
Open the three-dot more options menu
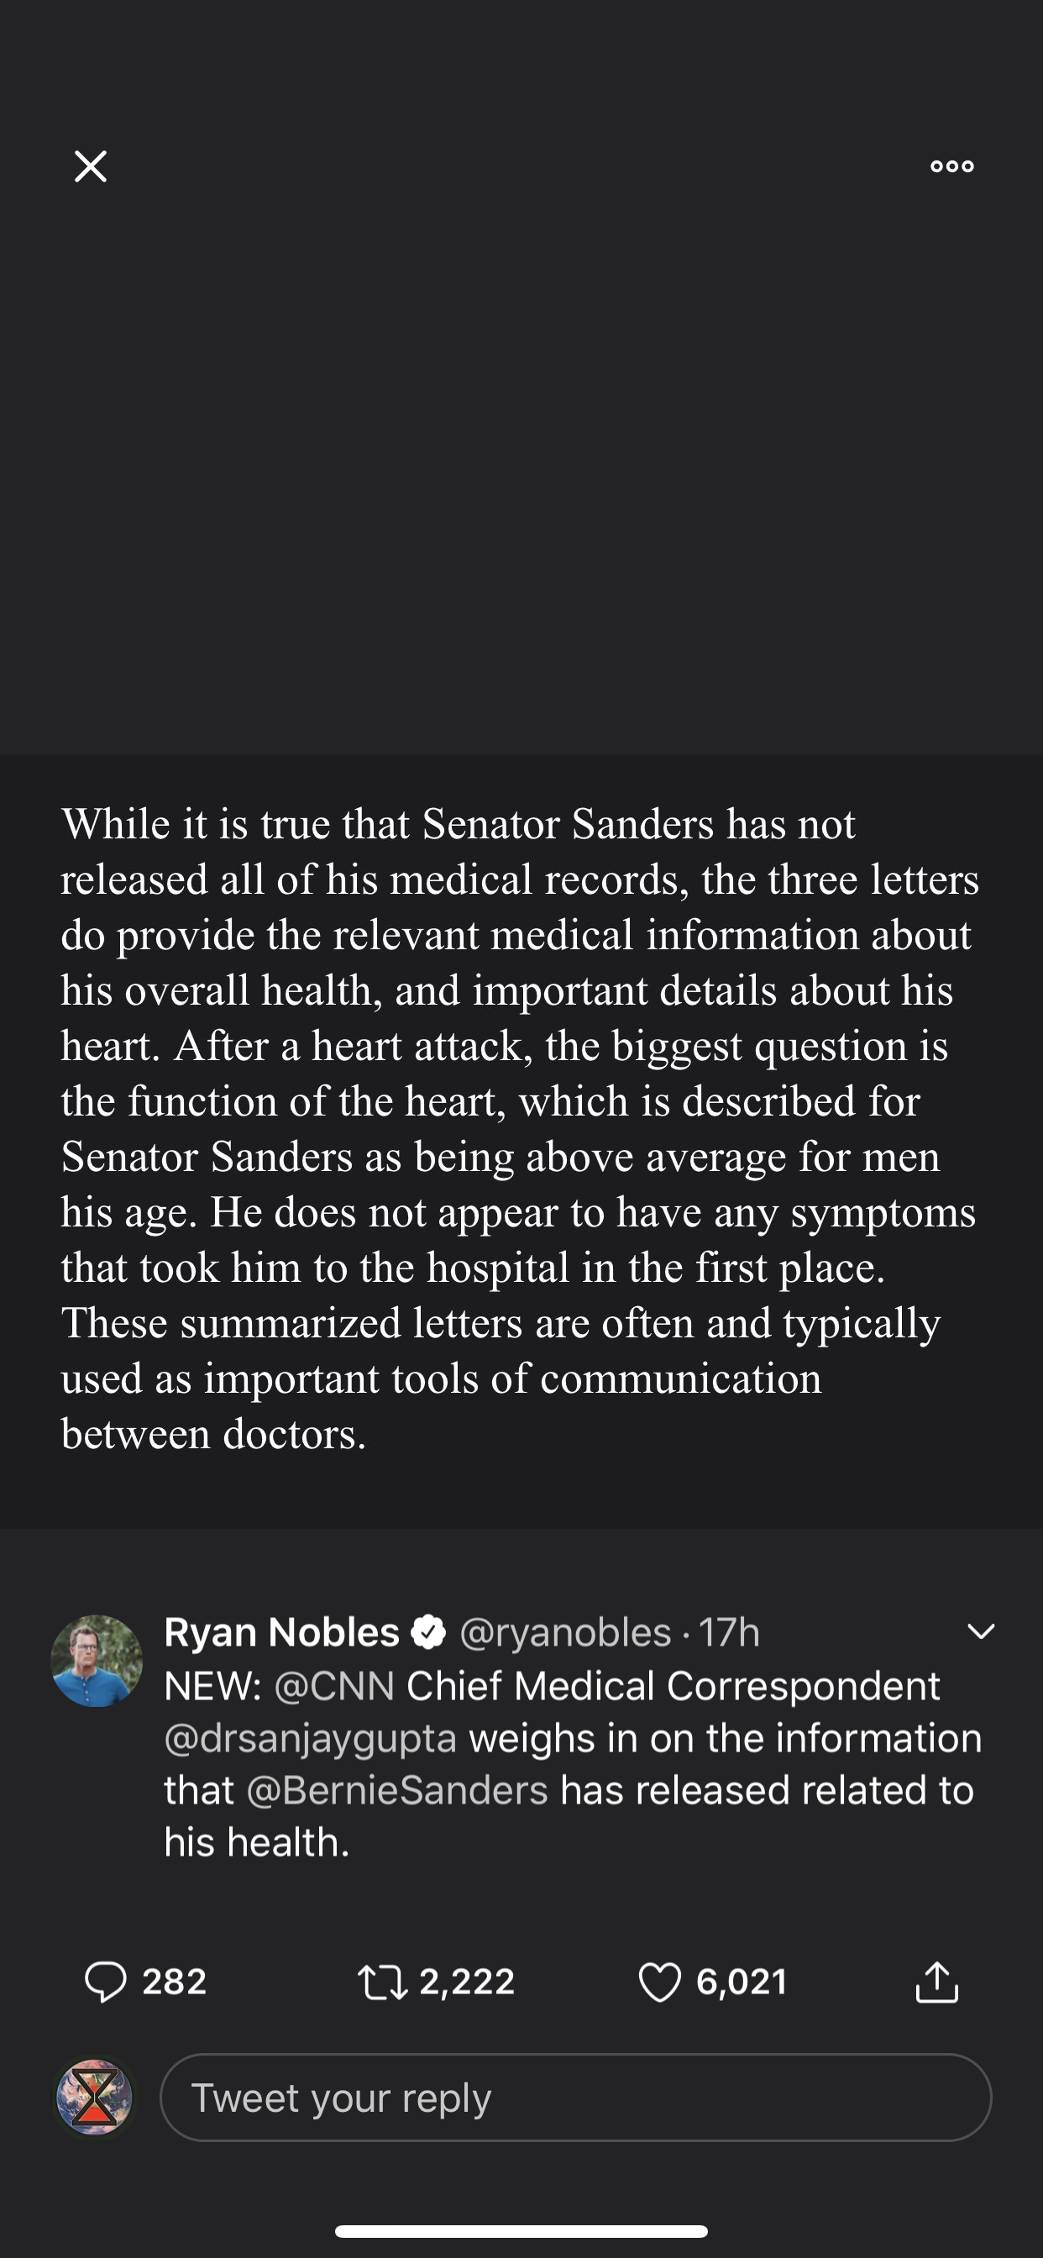coord(951,165)
